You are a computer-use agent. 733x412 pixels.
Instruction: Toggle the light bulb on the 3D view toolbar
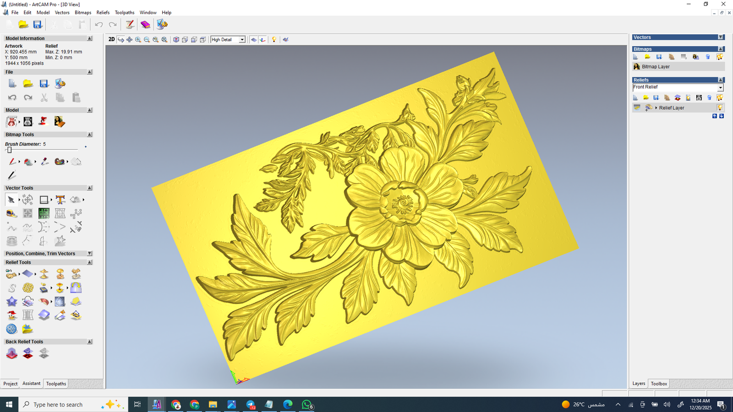(x=274, y=39)
